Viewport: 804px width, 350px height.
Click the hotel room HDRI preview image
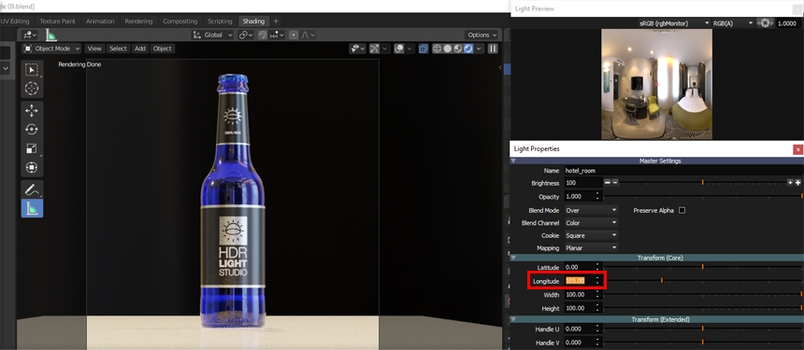657,84
